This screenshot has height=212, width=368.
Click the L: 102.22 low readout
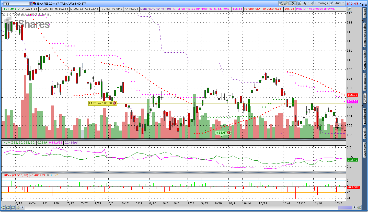(x=77, y=9)
